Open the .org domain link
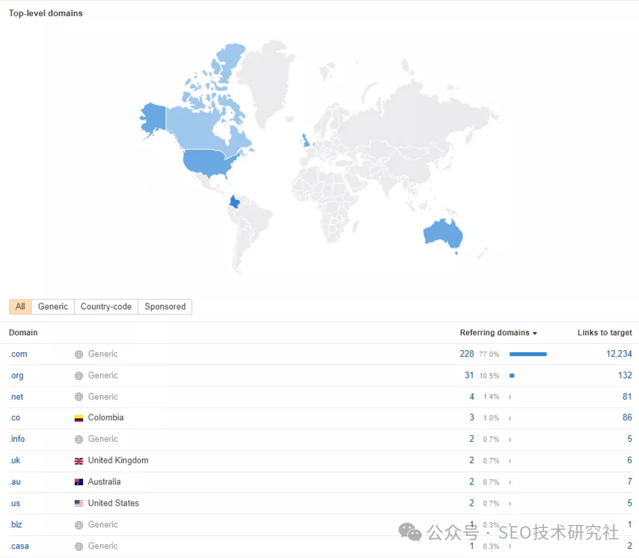The image size is (639, 558). tap(16, 376)
